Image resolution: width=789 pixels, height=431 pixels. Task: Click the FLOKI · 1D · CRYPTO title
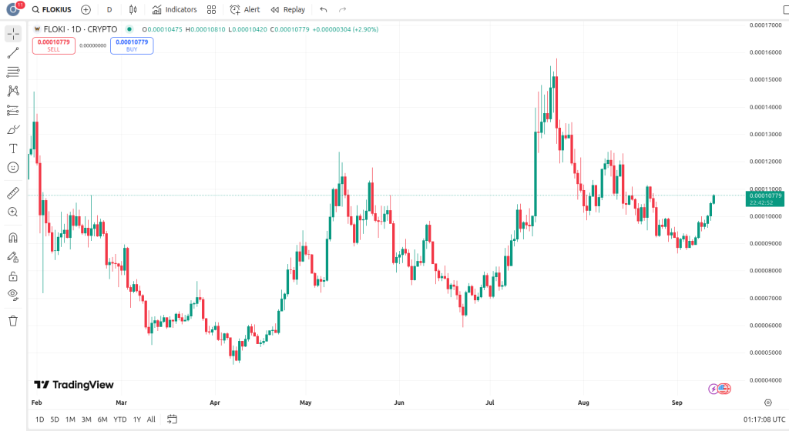pyautogui.click(x=80, y=29)
